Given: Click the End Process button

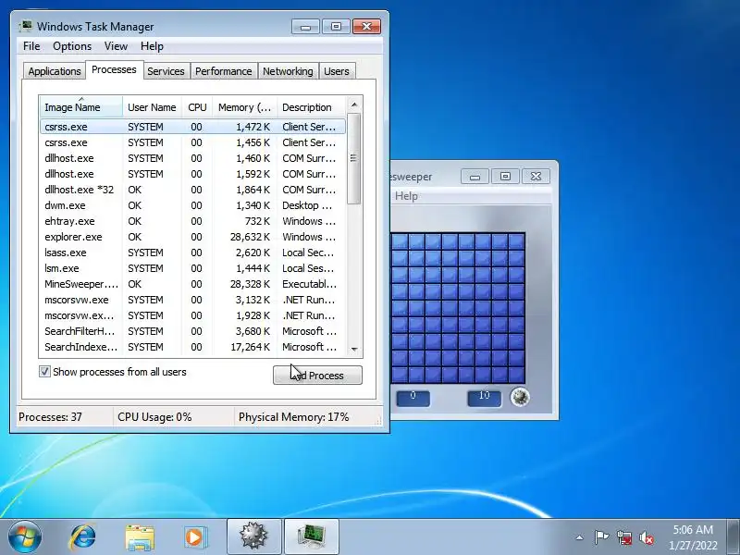Looking at the screenshot, I should coord(317,376).
